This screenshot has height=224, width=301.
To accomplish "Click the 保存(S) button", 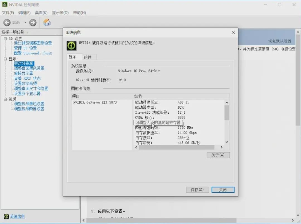I will coord(197,190).
